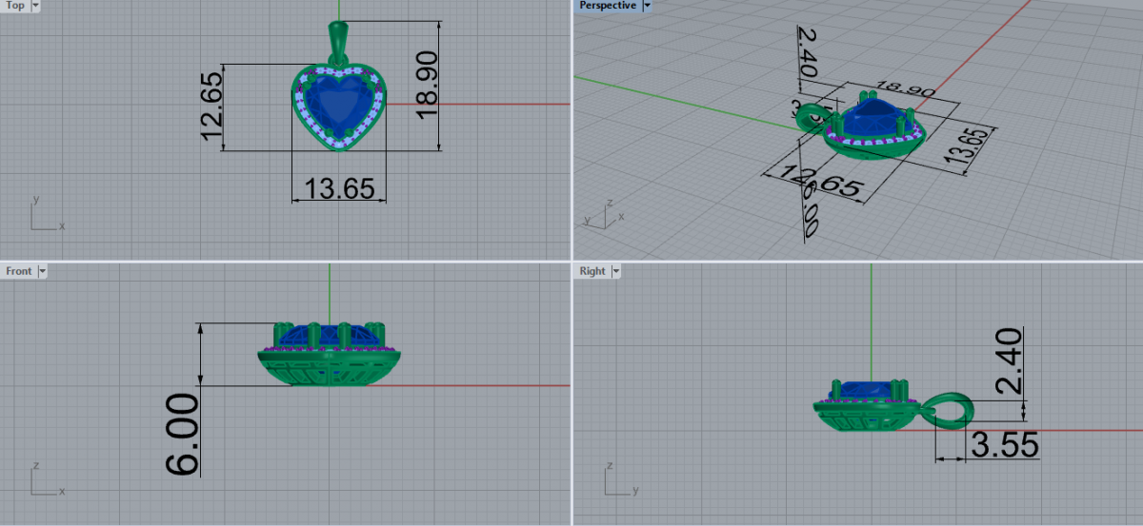Expand the Front viewport dropdown arrow
This screenshot has width=1143, height=526.
(x=42, y=271)
